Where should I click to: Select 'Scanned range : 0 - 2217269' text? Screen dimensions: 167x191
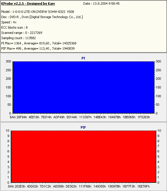[22, 33]
